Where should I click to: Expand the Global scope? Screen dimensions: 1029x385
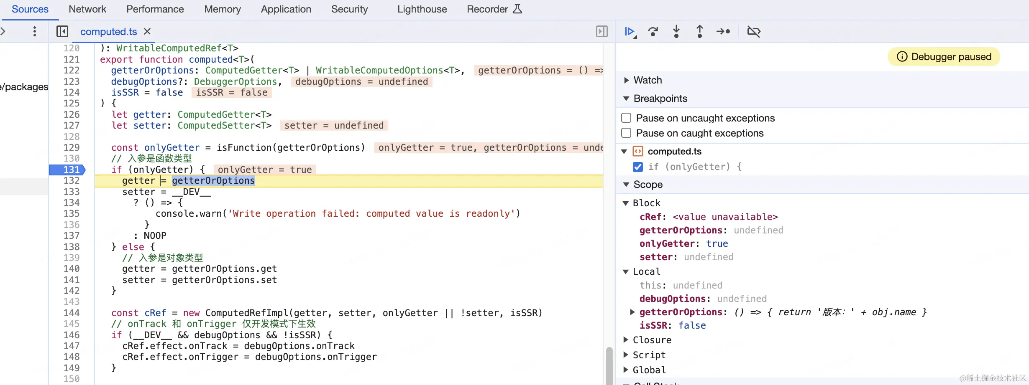(x=626, y=370)
